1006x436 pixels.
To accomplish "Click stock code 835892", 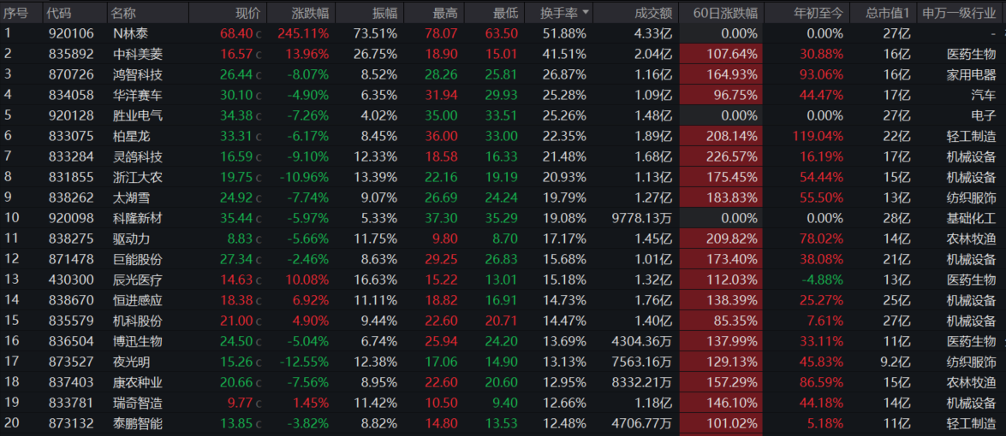I will (x=71, y=55).
